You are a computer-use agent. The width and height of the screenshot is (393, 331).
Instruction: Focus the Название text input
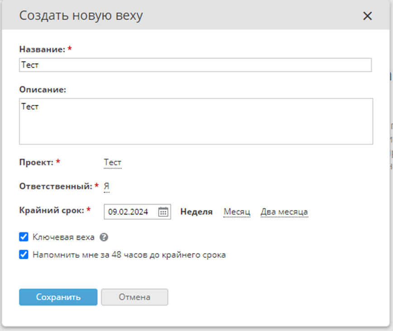pos(195,65)
